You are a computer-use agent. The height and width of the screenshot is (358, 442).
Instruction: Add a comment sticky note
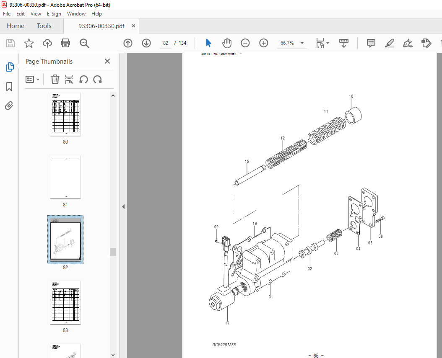[x=371, y=43]
